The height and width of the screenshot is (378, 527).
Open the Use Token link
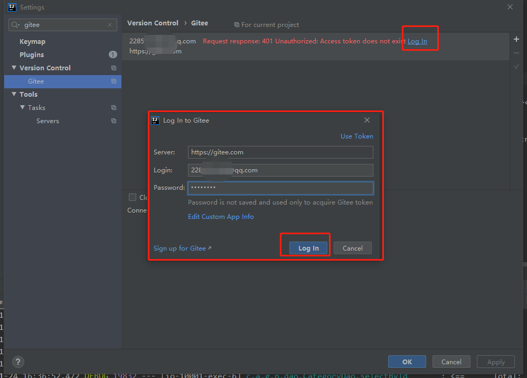[x=356, y=136]
